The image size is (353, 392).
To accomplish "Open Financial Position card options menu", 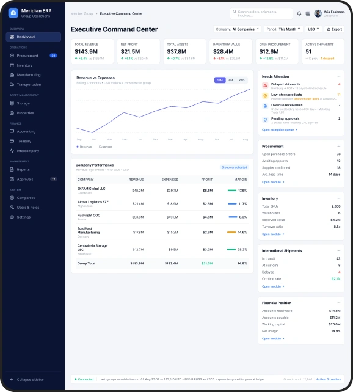I will click(x=339, y=303).
